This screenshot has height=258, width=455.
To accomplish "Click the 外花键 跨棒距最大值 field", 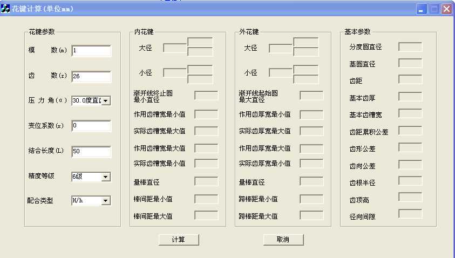I will point(311,215).
